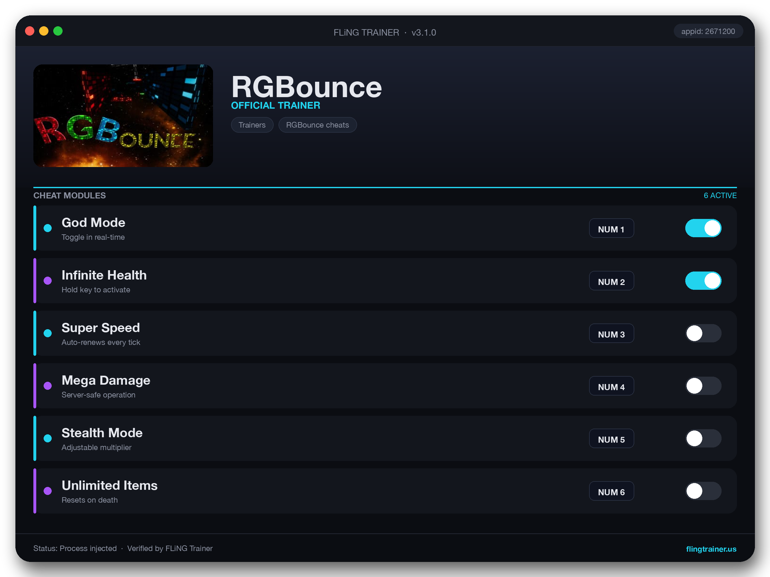
Task: Click the "CHEAT MODULES" heading
Action: click(x=70, y=196)
